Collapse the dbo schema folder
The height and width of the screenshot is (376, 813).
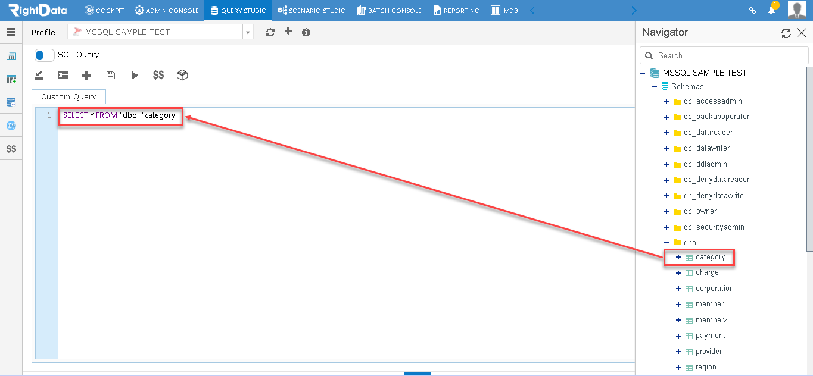point(666,242)
